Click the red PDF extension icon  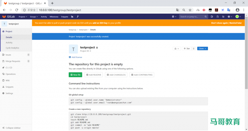click(x=217, y=10)
